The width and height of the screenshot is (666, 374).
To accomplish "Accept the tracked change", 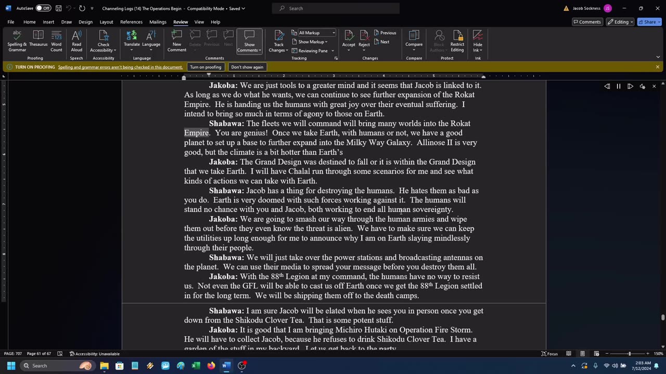I will (349, 38).
